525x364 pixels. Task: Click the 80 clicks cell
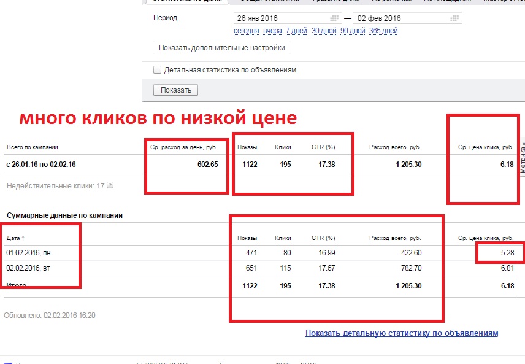click(x=287, y=253)
